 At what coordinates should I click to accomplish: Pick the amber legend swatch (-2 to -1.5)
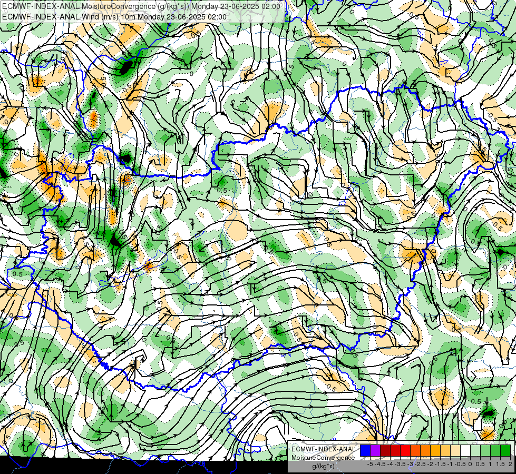pyautogui.click(x=435, y=450)
